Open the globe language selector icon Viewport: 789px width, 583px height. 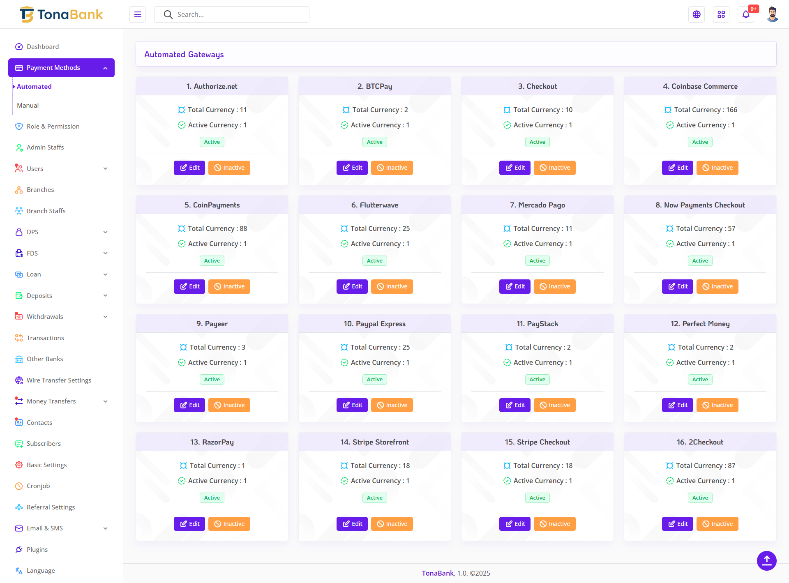697,14
